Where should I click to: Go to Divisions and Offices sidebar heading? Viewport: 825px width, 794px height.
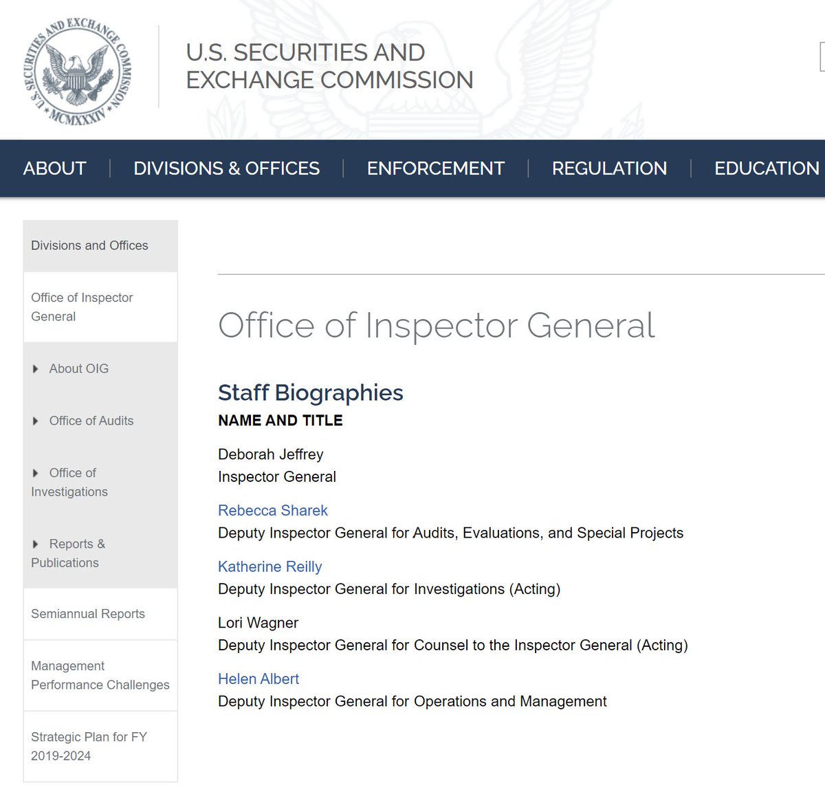(x=89, y=245)
